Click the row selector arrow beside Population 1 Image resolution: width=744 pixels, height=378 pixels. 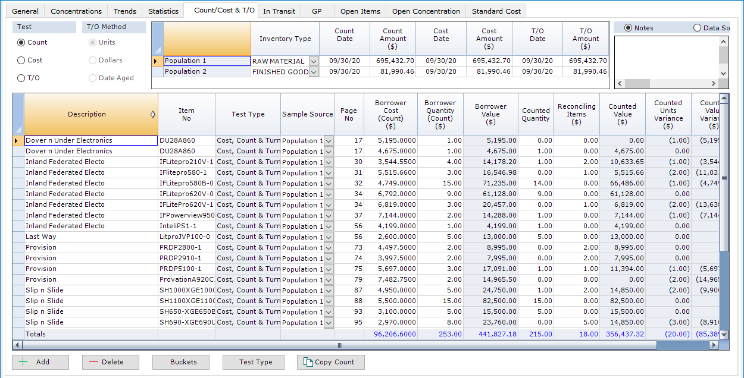[155, 61]
